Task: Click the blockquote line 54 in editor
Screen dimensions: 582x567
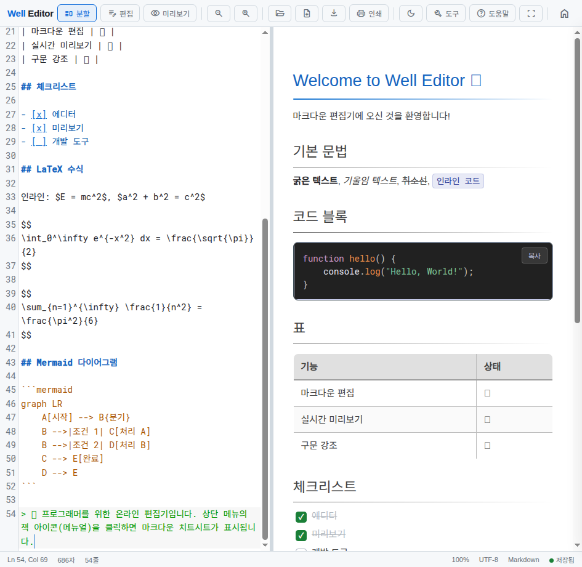Action: pyautogui.click(x=140, y=528)
